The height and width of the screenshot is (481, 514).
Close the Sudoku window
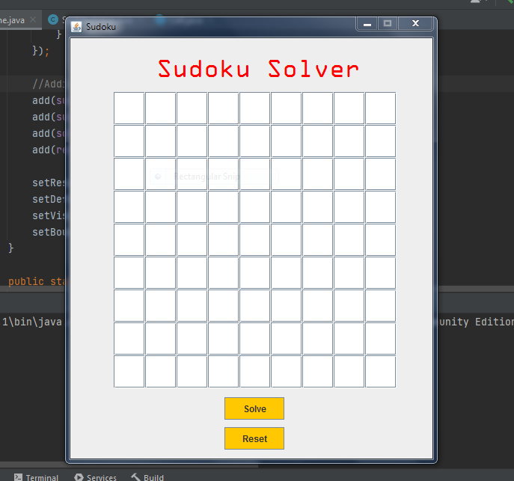pyautogui.click(x=415, y=24)
